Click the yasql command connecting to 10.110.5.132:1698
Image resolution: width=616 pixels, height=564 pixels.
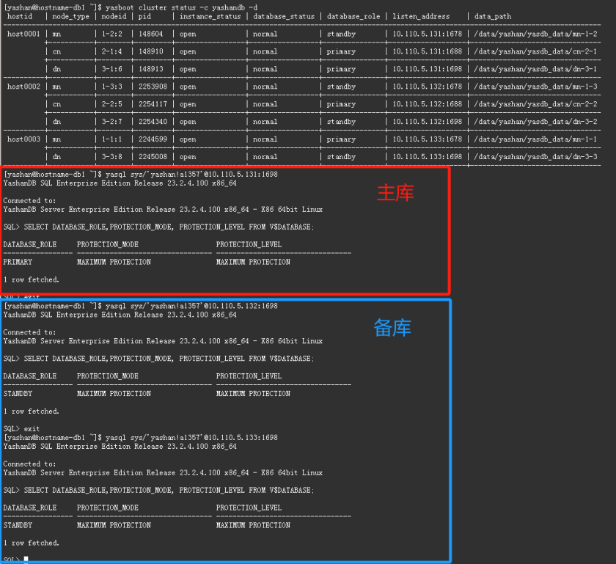[191, 306]
